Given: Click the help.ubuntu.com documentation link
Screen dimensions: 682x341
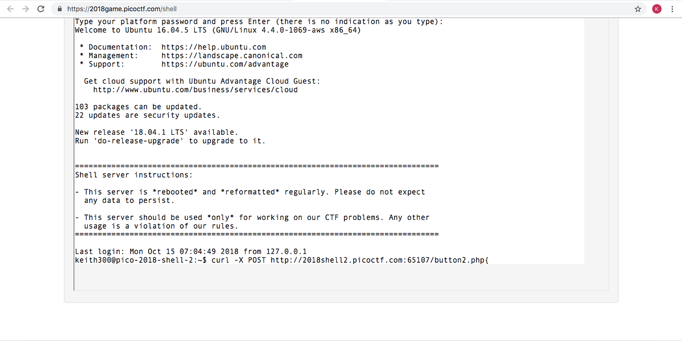Looking at the screenshot, I should pos(213,47).
